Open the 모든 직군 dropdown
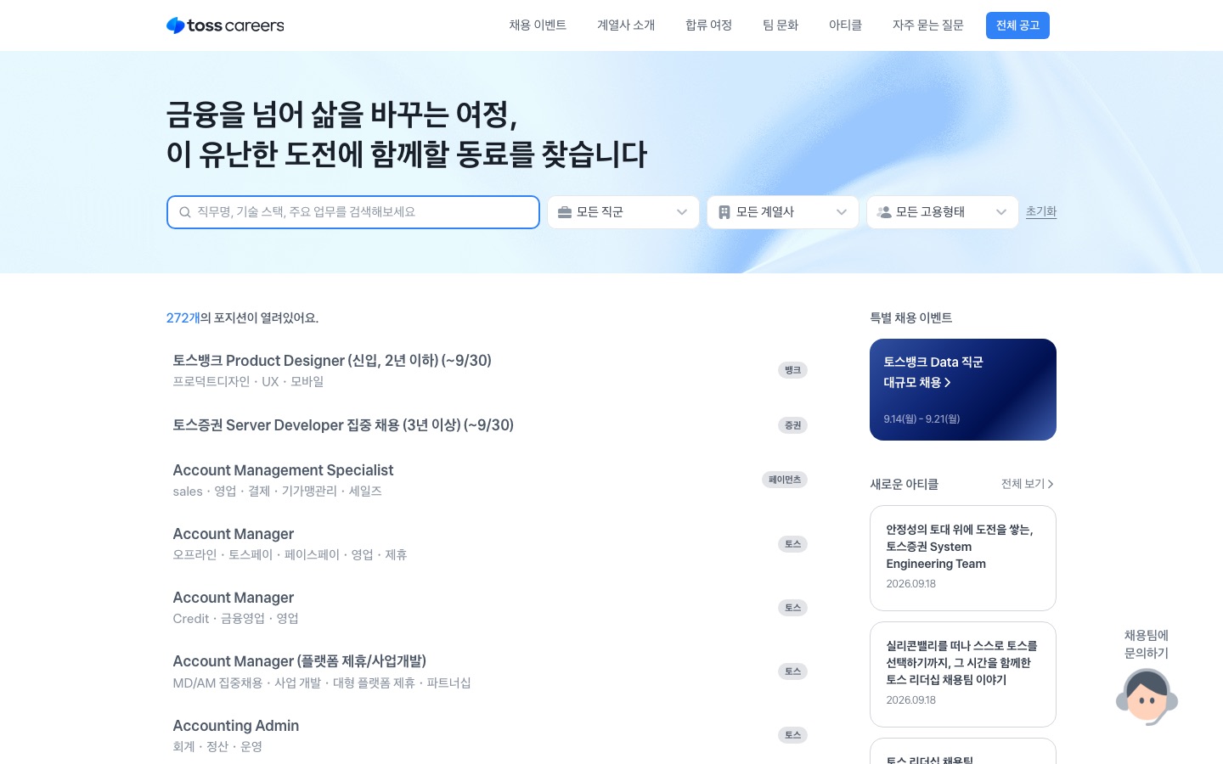 (623, 212)
